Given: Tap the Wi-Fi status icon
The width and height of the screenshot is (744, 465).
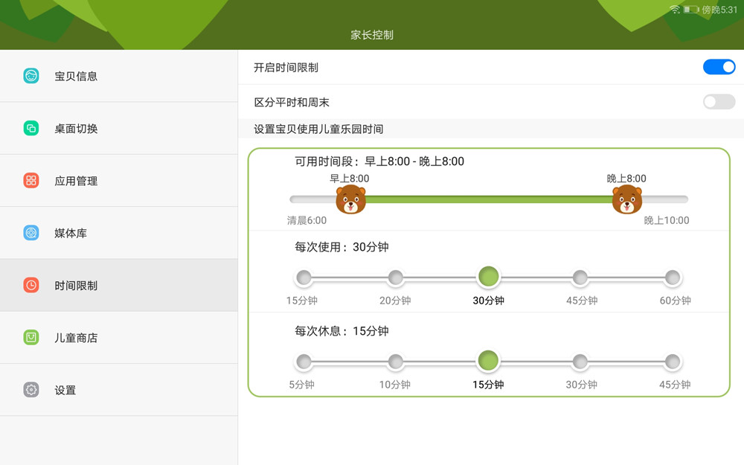Looking at the screenshot, I should click(675, 10).
